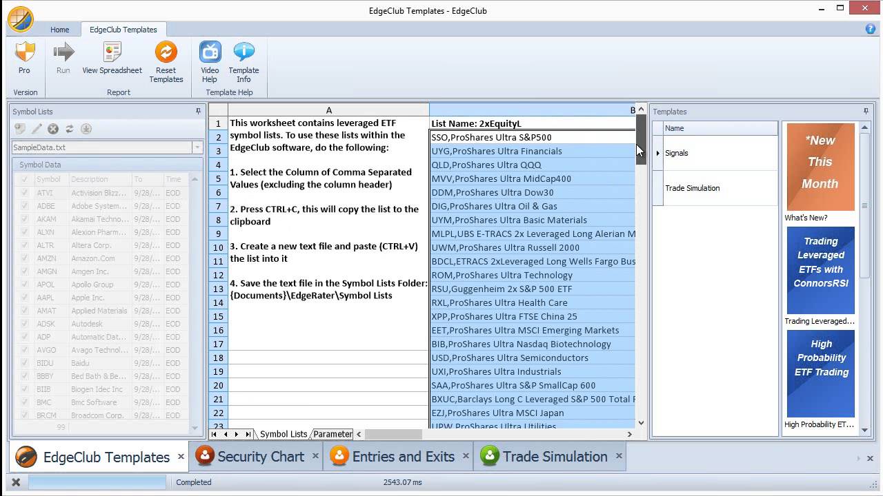Click the Run arrow icon
Screen dimensions: 883x496
63,52
